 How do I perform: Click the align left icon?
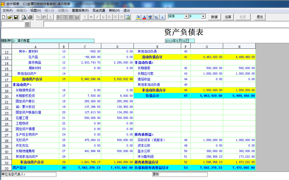click(109, 17)
